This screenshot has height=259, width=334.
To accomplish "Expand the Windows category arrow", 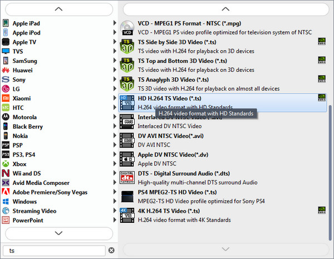I will (115, 202).
